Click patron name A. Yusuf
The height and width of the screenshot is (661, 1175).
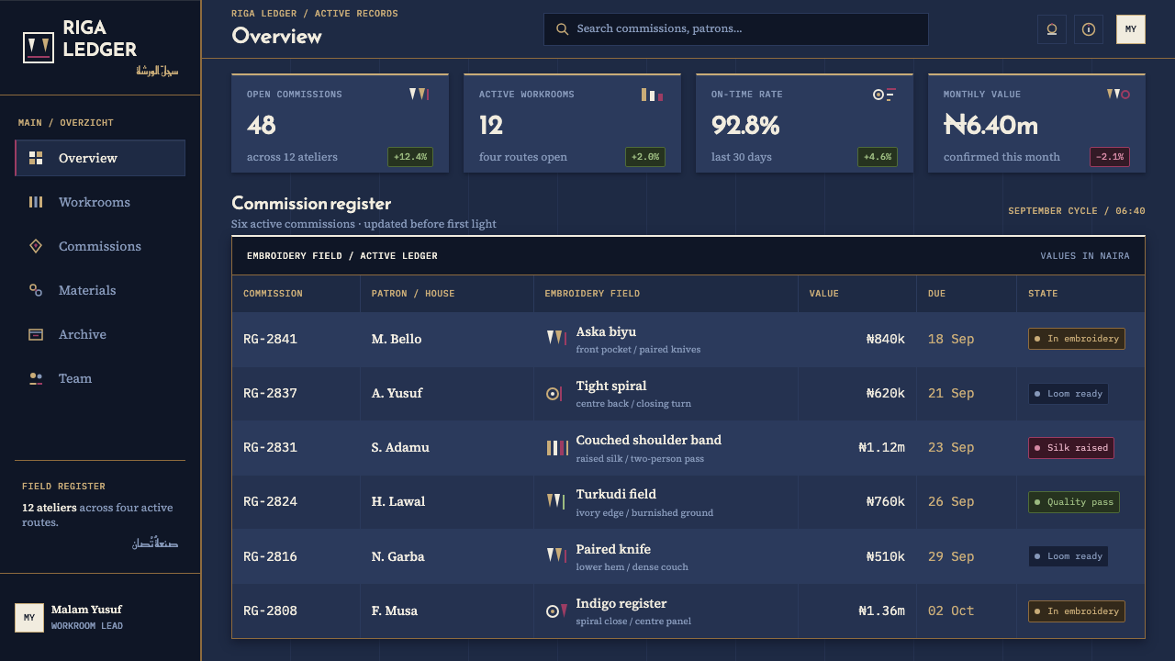(x=397, y=393)
